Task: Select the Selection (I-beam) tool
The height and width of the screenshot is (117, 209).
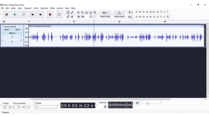Action: (x=68, y=12)
